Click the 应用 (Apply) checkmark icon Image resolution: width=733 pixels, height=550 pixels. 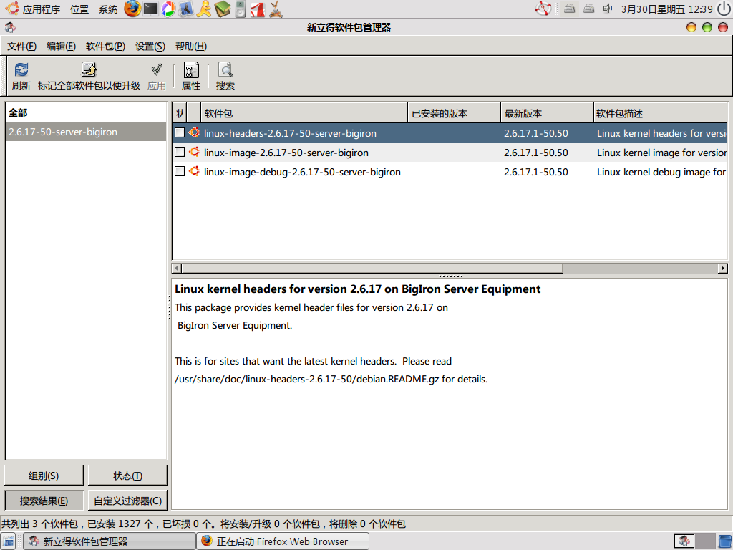click(157, 70)
